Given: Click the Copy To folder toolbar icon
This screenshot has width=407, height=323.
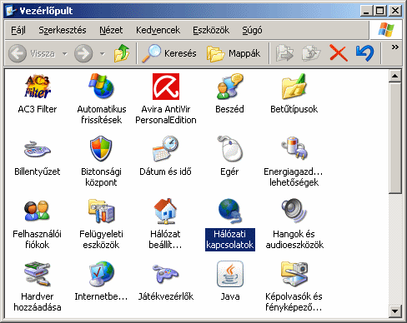Looking at the screenshot, I should (x=311, y=53).
